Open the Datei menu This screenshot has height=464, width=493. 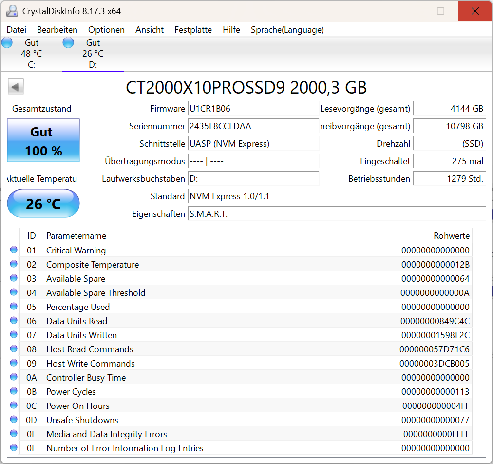[x=17, y=30]
